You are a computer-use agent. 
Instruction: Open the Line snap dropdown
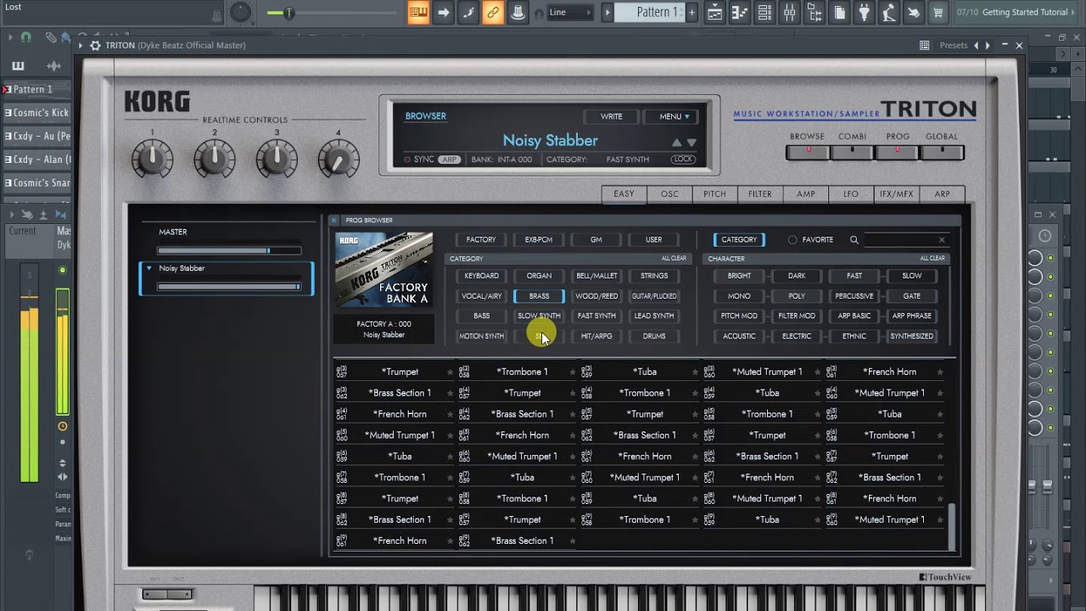click(x=569, y=12)
